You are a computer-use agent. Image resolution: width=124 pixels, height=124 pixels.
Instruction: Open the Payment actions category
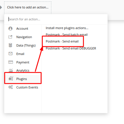(23, 62)
